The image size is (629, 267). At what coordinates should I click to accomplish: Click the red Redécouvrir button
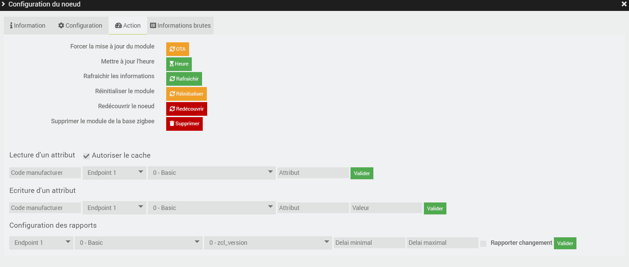(186, 109)
